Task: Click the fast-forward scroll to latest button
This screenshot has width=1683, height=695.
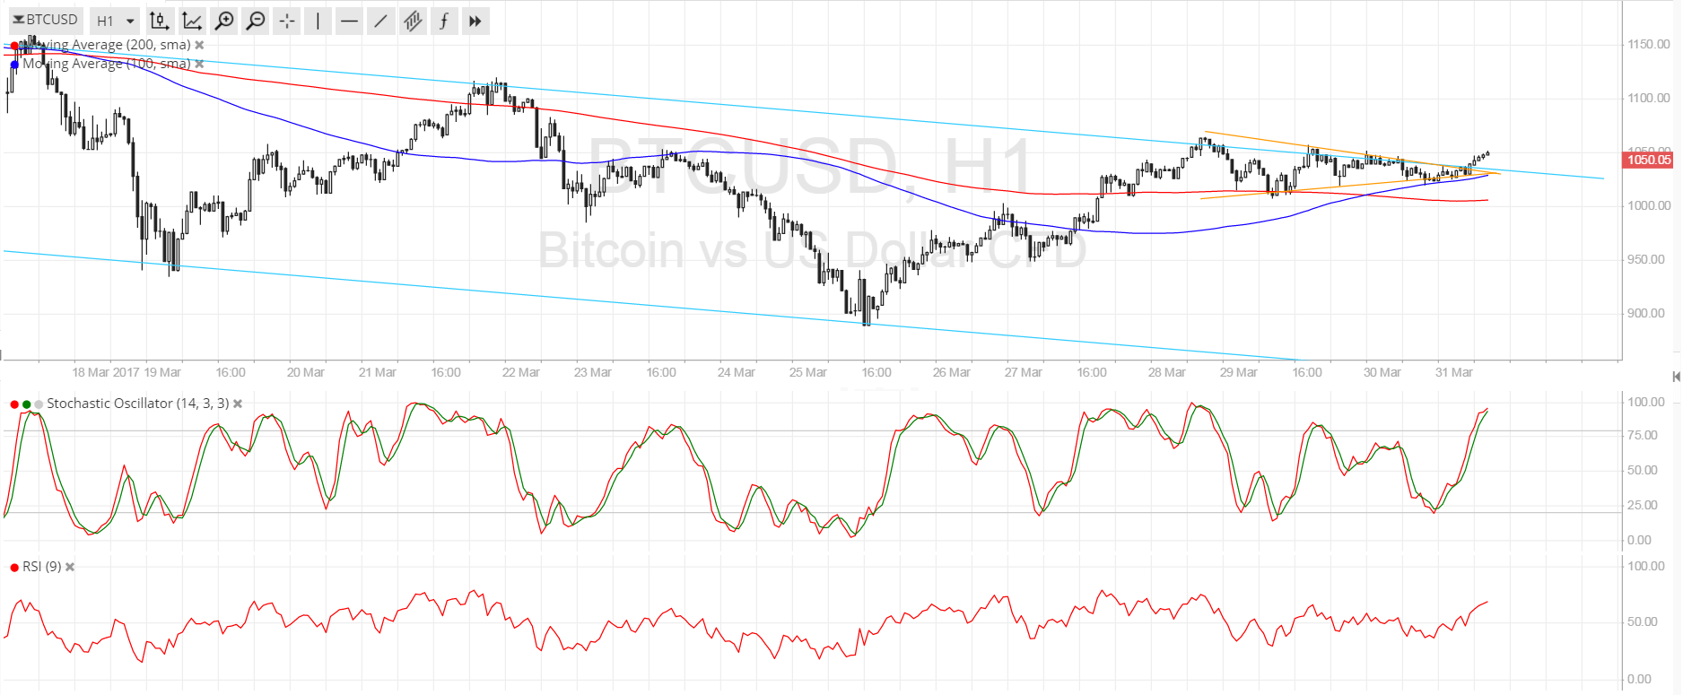Action: click(x=475, y=21)
